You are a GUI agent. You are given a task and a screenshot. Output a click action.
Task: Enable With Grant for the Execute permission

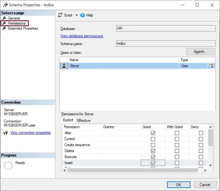pyautogui.click(x=177, y=157)
